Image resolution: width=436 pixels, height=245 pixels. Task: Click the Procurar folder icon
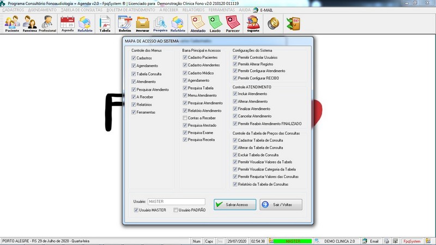142,24
